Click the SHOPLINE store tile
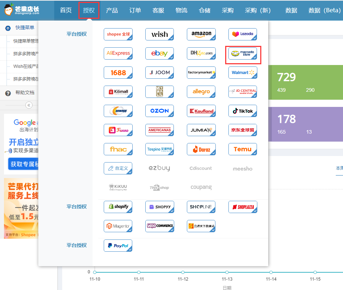This screenshot has height=290, width=343. pos(201,207)
